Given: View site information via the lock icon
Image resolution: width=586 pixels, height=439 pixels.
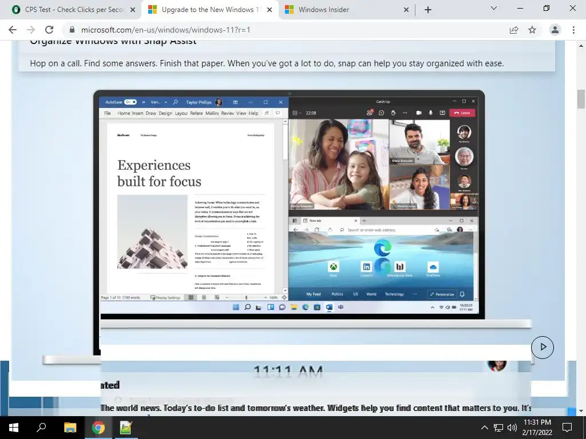Looking at the screenshot, I should click(x=72, y=30).
